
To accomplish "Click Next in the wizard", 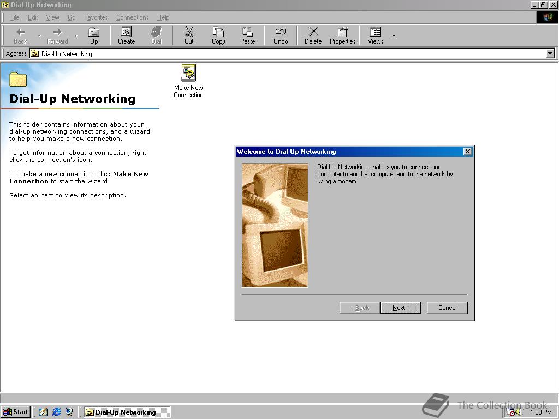I will point(401,308).
